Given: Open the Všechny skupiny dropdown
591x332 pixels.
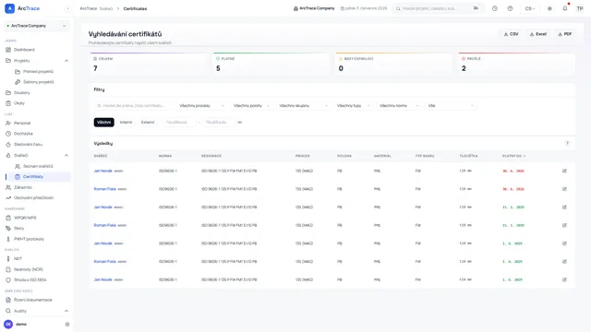Looking at the screenshot, I should pos(303,106).
